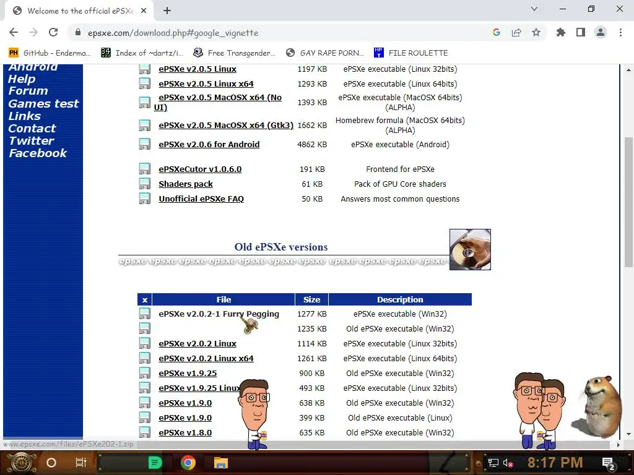Screen dimensions: 634x475
Task: Bookmark this page with star icon
Action: [x=536, y=32]
